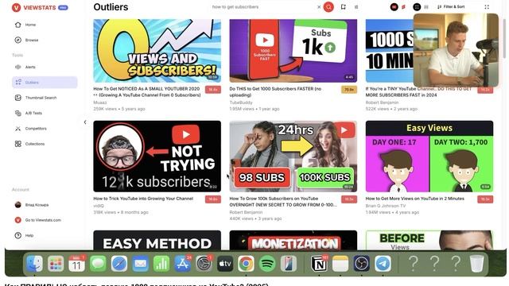The height and width of the screenshot is (286, 509).
Task: Open Thumbnail Search tool
Action: point(41,98)
